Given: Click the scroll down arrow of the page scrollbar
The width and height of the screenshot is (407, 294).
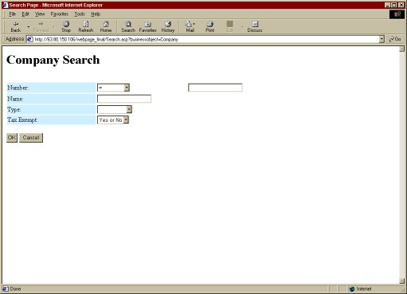Looking at the screenshot, I should point(401,280).
